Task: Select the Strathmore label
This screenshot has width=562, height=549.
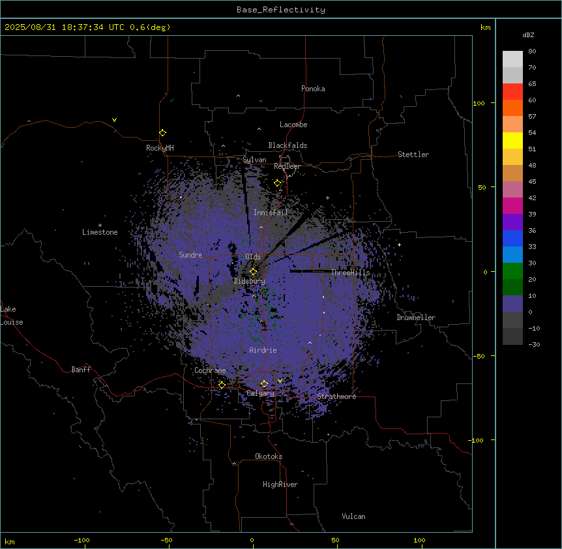Action: tap(336, 396)
